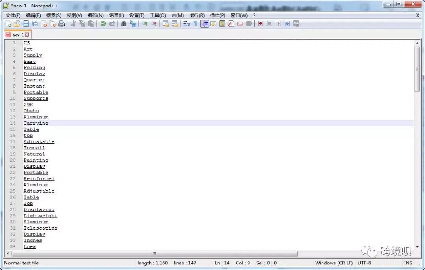This screenshot has height=270, width=425.
Task: Open the Function List icon
Action: pyautogui.click(x=231, y=24)
